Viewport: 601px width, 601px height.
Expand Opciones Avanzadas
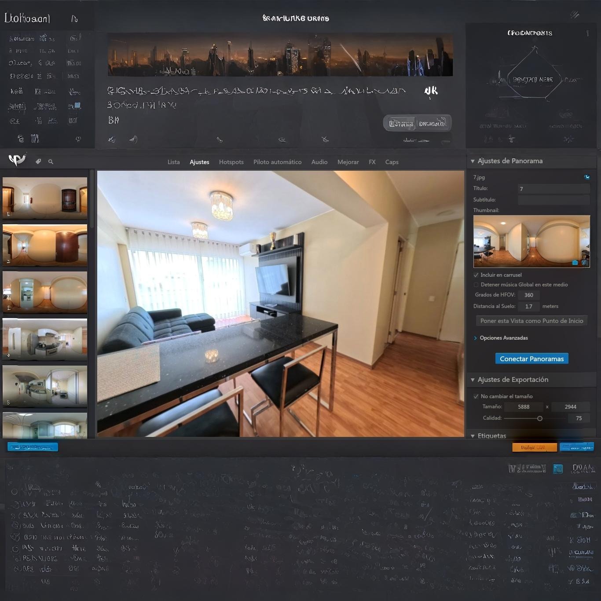click(476, 338)
